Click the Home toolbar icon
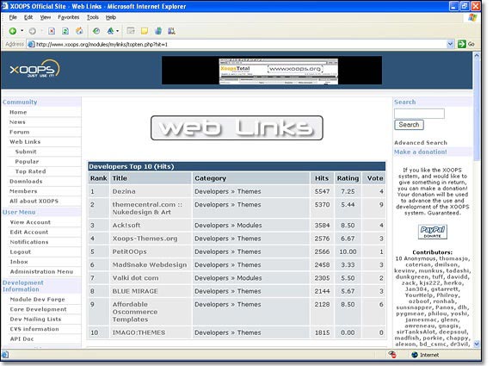 tap(79, 31)
